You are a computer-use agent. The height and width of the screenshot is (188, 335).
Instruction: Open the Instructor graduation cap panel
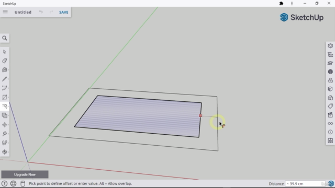(330, 63)
